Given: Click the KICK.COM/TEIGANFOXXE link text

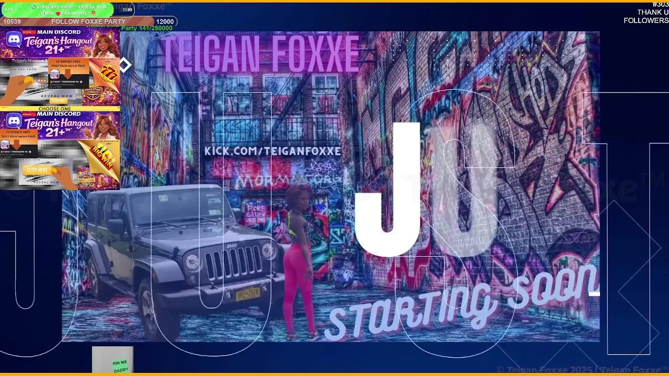Looking at the screenshot, I should (x=272, y=151).
